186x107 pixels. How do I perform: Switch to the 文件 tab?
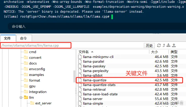pyautogui.click(x=8, y=38)
